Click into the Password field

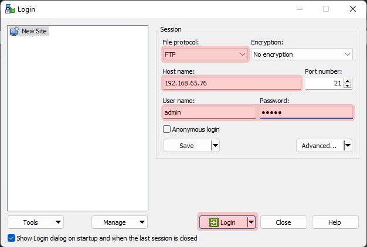point(306,112)
